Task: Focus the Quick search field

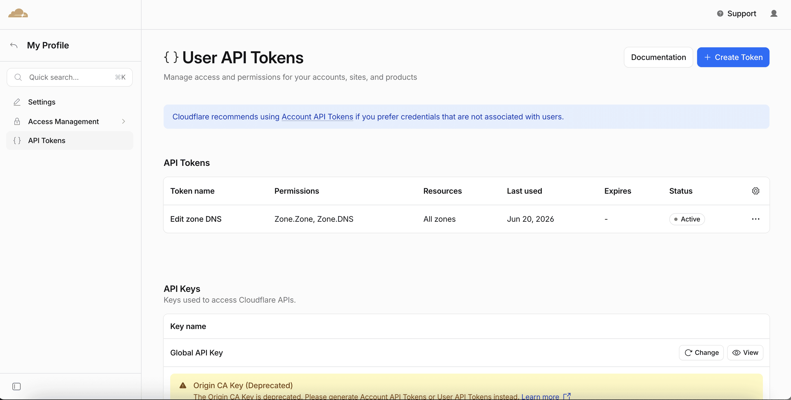Action: 70,77
